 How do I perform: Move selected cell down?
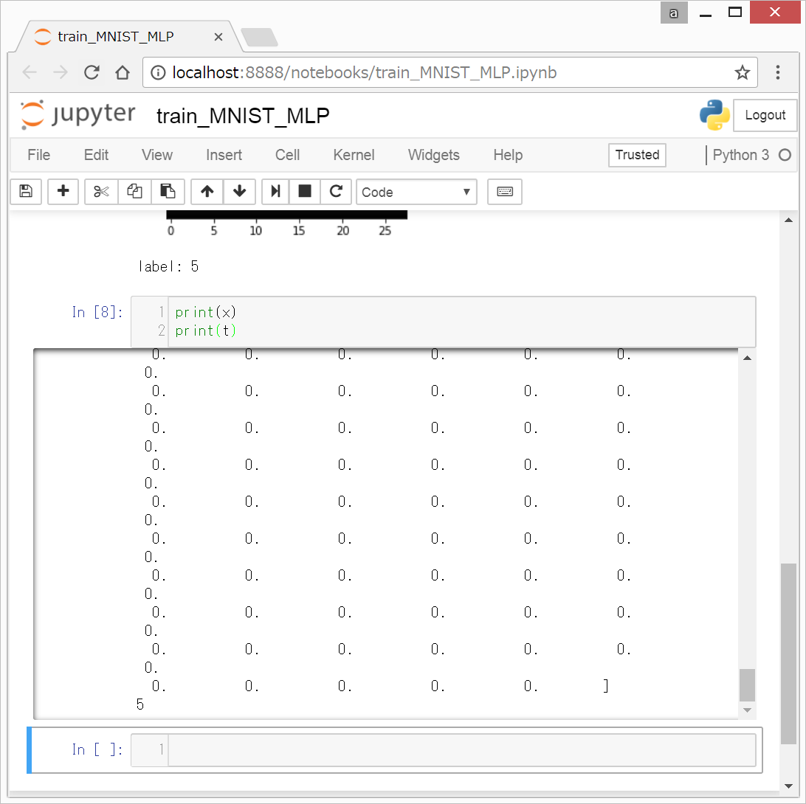coord(239,192)
